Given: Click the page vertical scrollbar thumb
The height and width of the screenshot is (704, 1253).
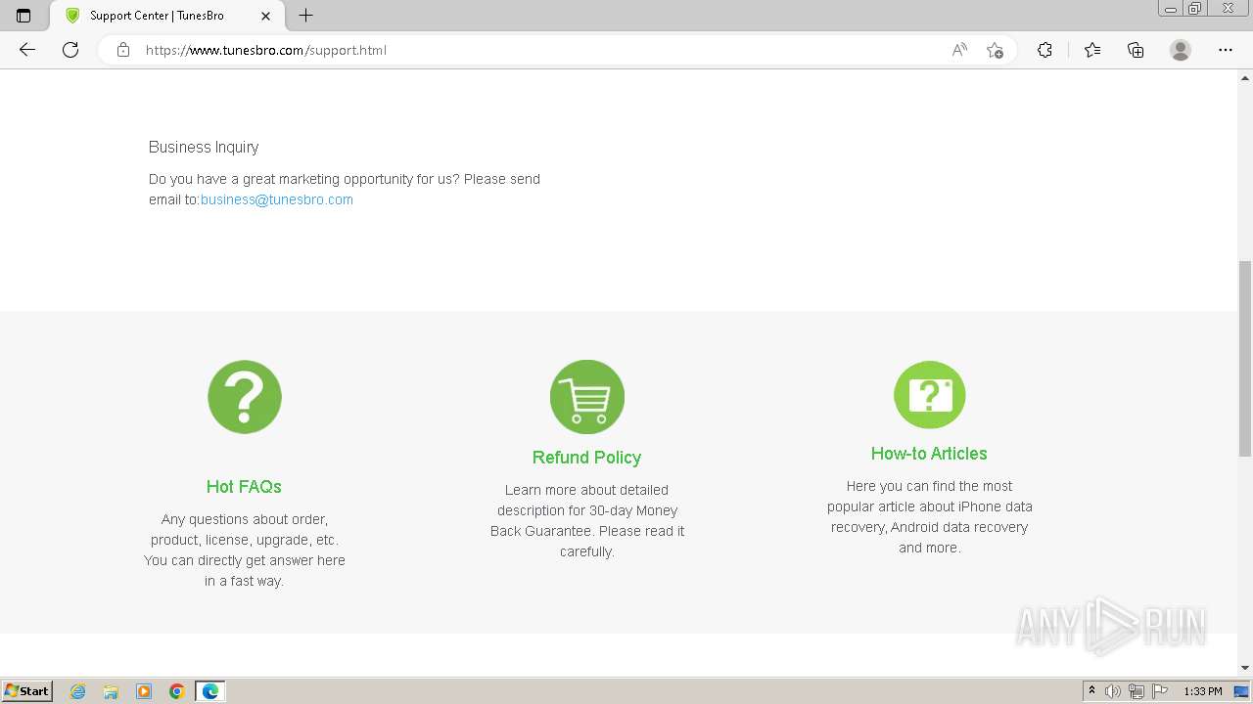Looking at the screenshot, I should pyautogui.click(x=1245, y=359).
